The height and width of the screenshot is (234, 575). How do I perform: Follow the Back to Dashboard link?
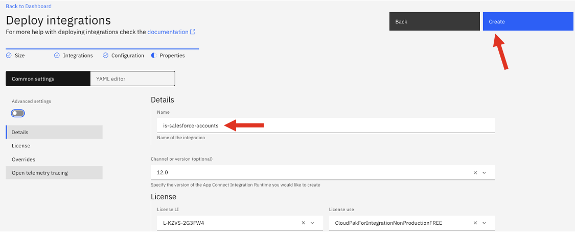[29, 6]
